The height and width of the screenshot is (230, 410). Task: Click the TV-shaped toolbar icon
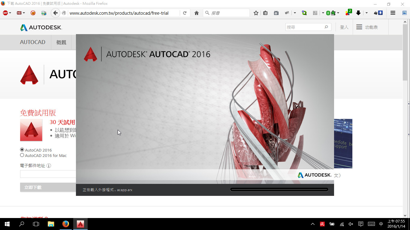(x=276, y=13)
